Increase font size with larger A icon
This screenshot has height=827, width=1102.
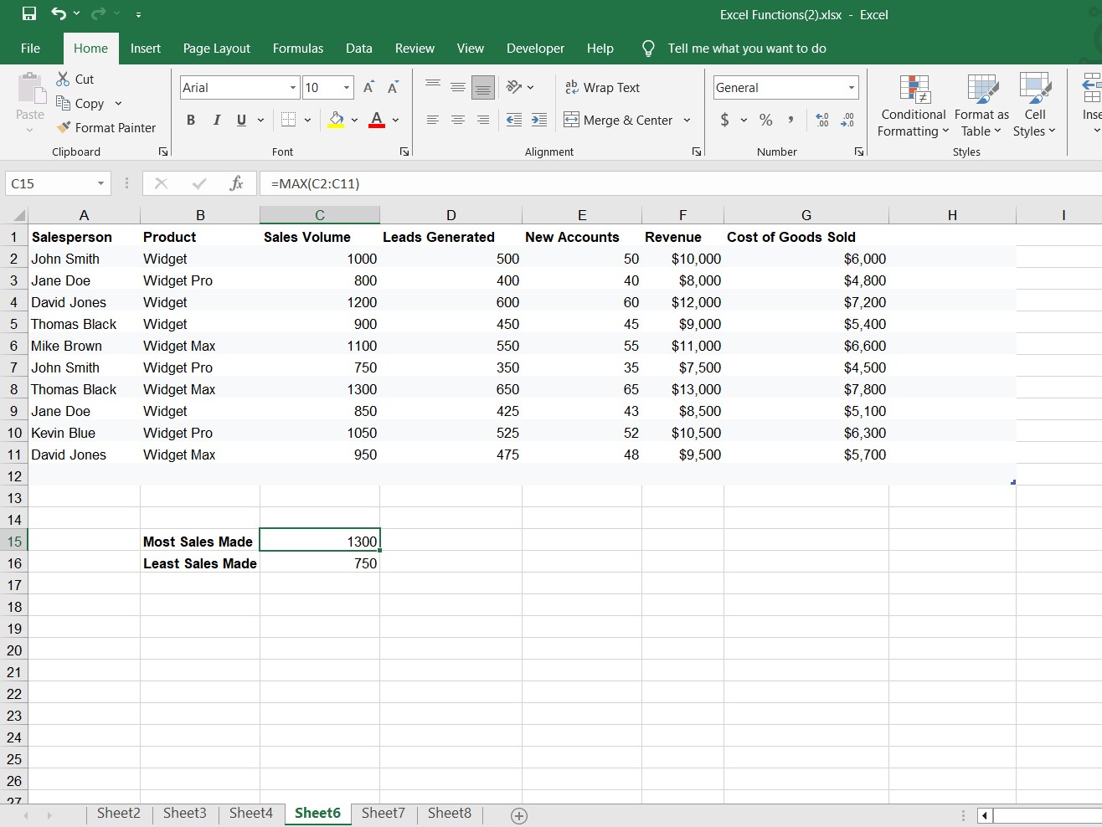point(368,87)
